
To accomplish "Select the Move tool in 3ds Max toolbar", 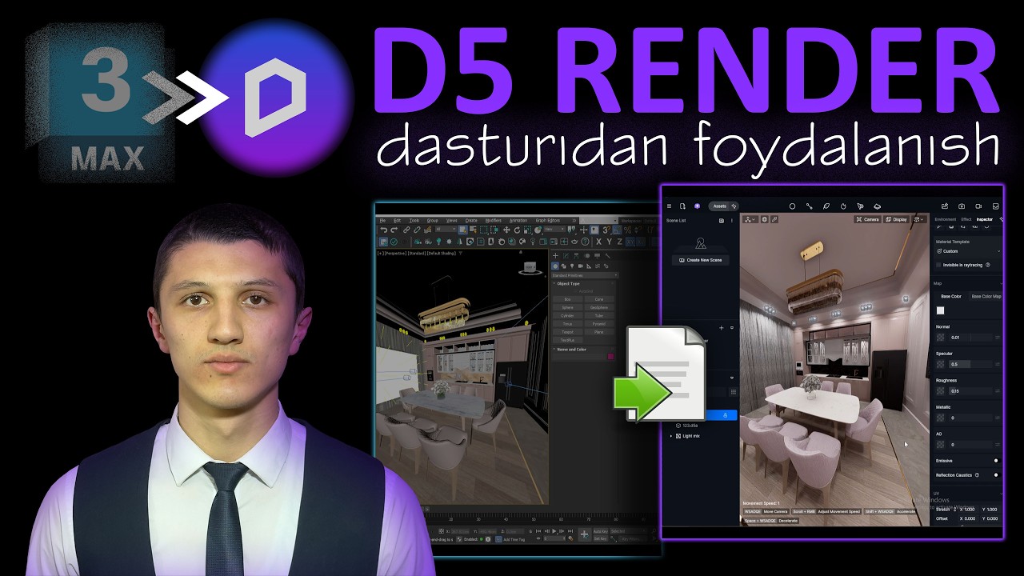I will point(506,230).
